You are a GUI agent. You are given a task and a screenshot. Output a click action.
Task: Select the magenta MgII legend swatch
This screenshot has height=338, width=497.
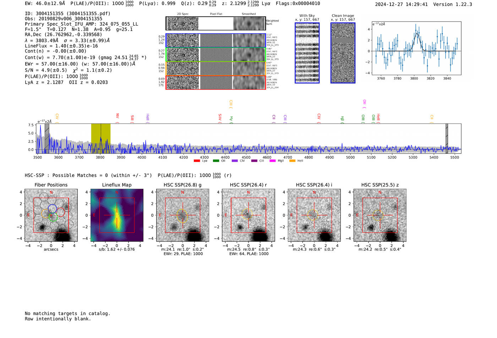coord(273,161)
